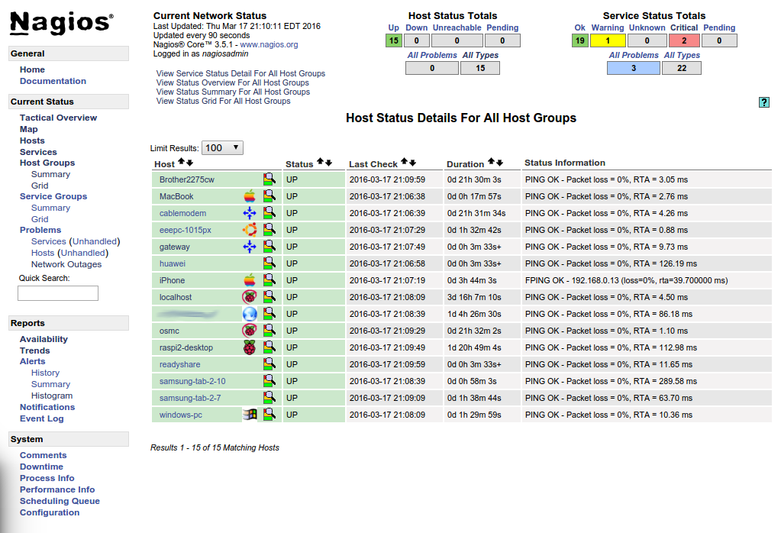Click the blue service All Problems count
The image size is (781, 533).
[634, 68]
